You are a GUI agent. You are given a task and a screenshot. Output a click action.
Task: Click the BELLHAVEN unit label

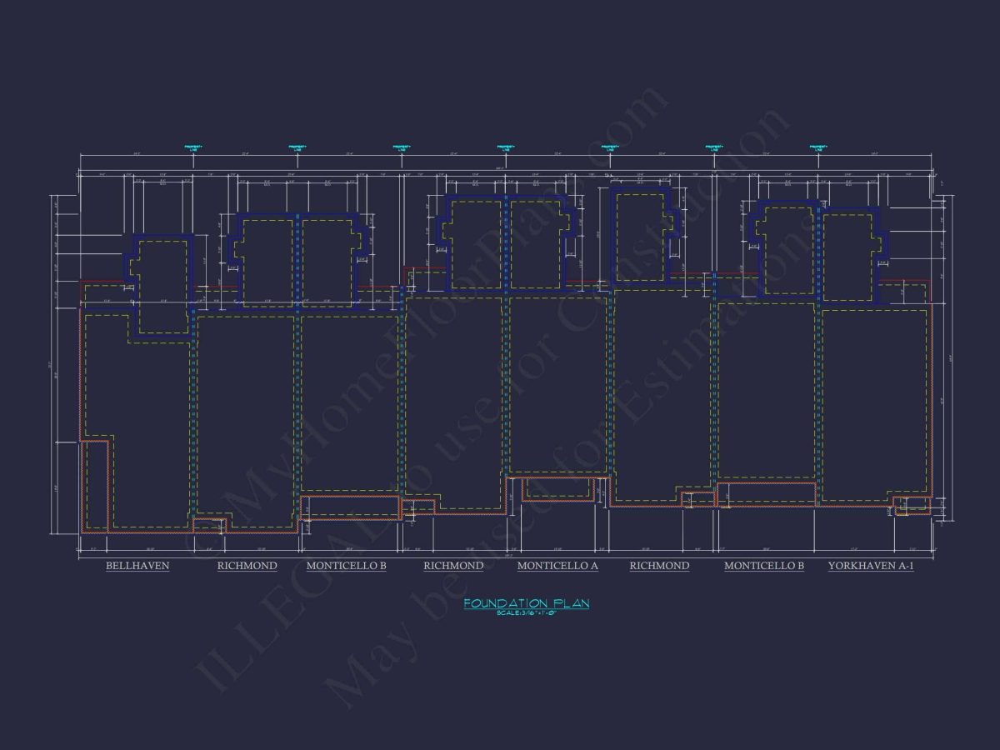pyautogui.click(x=137, y=566)
